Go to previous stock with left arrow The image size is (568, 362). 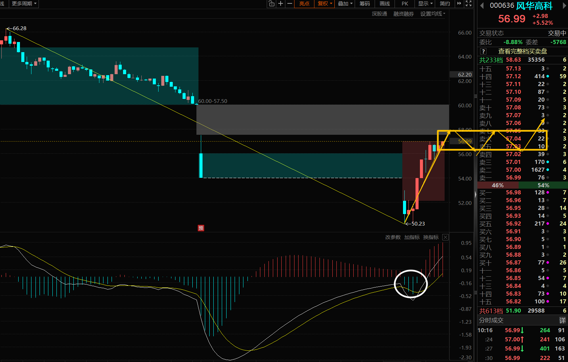[x=482, y=5]
